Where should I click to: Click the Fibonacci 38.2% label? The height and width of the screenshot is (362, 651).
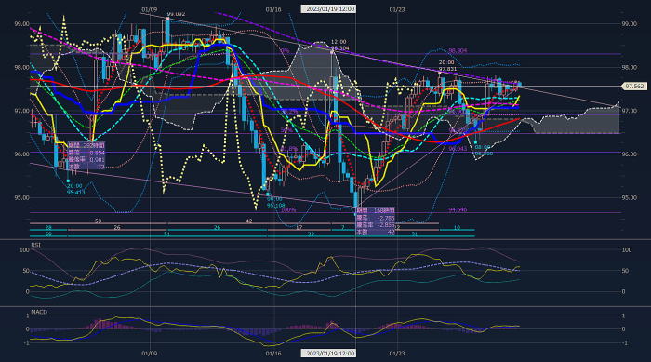(289, 112)
